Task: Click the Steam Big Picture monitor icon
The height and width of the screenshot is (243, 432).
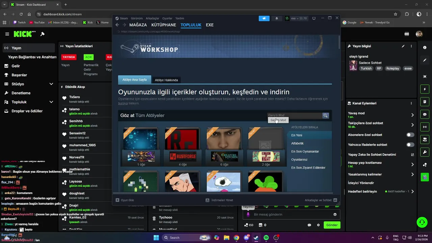Action: 314,18
